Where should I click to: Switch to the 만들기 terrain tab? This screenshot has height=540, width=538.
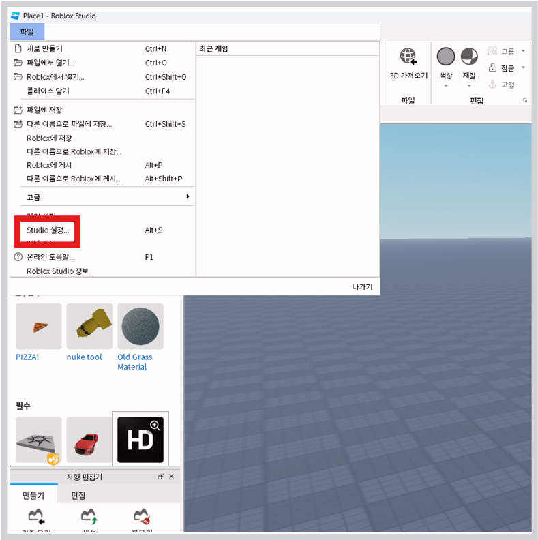tap(34, 494)
